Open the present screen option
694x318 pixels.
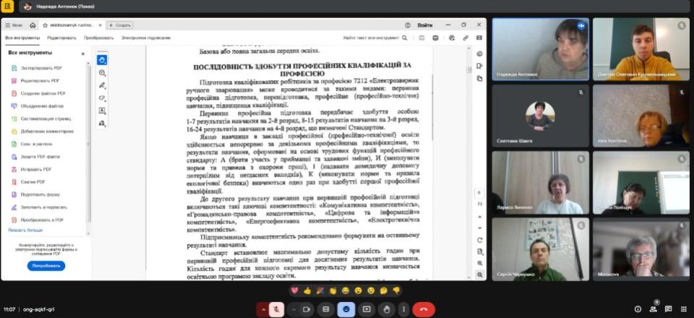pos(367,309)
